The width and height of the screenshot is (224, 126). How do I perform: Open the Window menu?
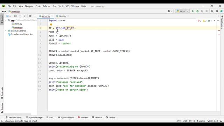tap(75, 6)
